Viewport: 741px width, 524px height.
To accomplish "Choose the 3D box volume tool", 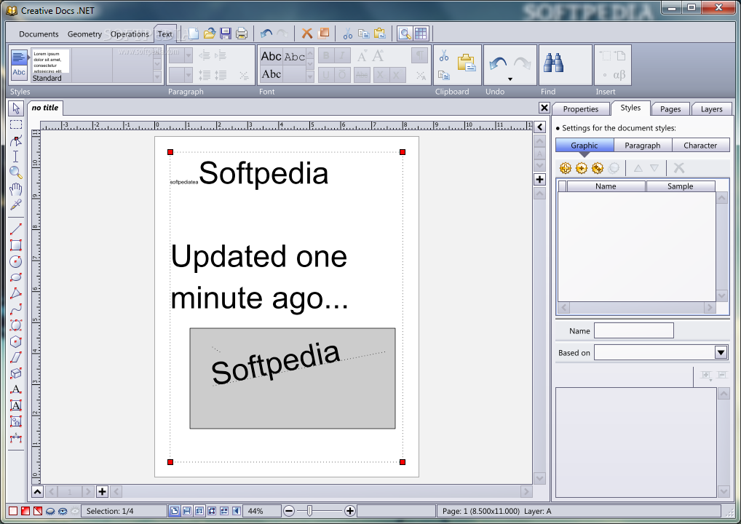I will [x=16, y=374].
